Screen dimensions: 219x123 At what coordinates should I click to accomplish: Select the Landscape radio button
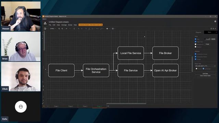pyautogui.click(x=203, y=69)
